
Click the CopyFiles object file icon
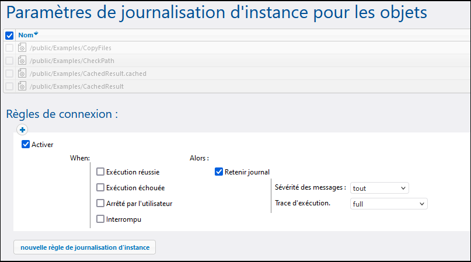[x=22, y=48]
